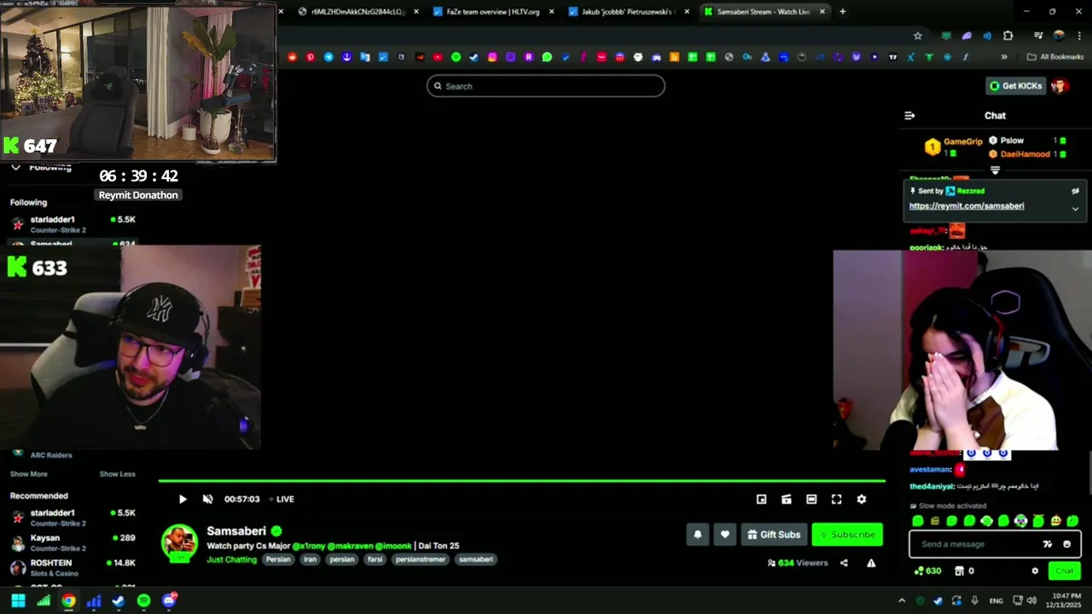Open All Bookmarks folder
The image size is (1092, 614).
tap(1055, 57)
